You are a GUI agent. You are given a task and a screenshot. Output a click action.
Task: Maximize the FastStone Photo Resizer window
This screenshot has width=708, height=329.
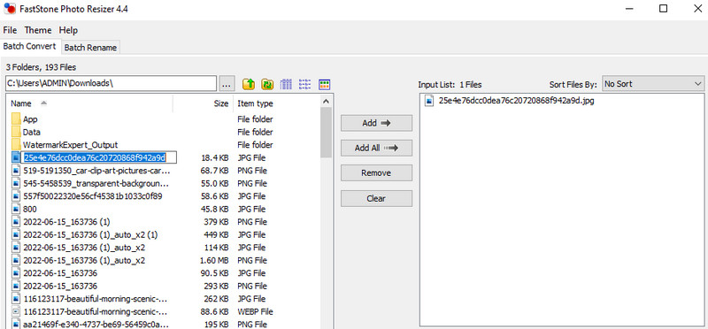tap(663, 9)
